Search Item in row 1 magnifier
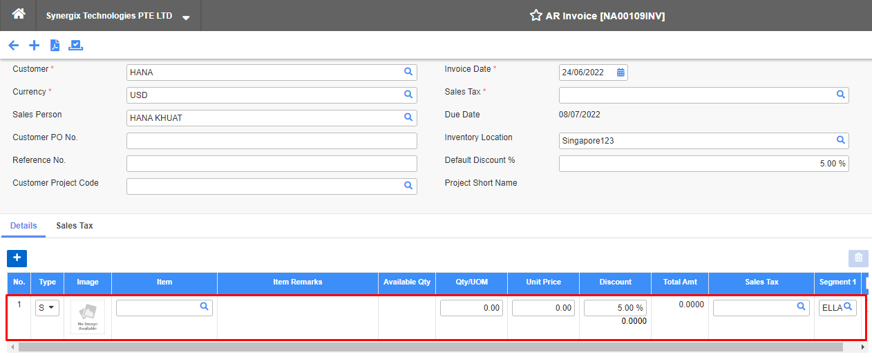 [x=205, y=307]
